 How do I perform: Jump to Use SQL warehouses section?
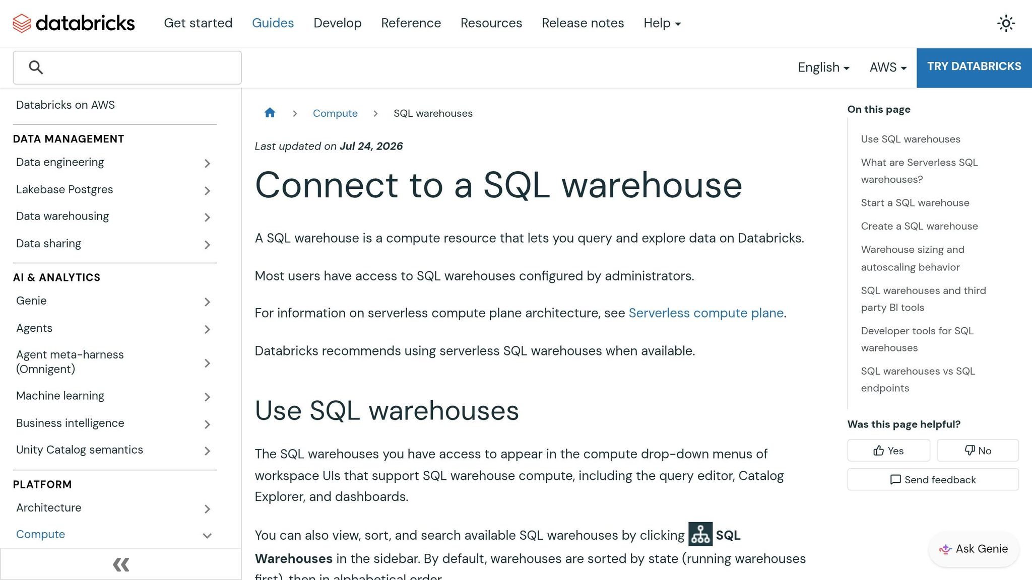910,139
